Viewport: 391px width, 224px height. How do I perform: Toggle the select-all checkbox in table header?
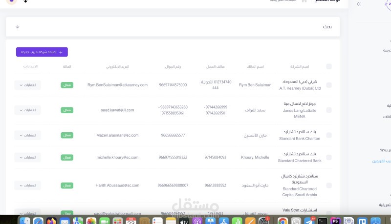point(329,66)
